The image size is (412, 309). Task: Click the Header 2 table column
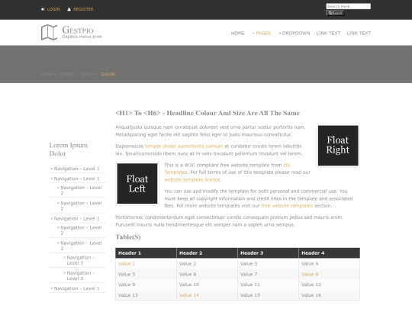tap(207, 253)
